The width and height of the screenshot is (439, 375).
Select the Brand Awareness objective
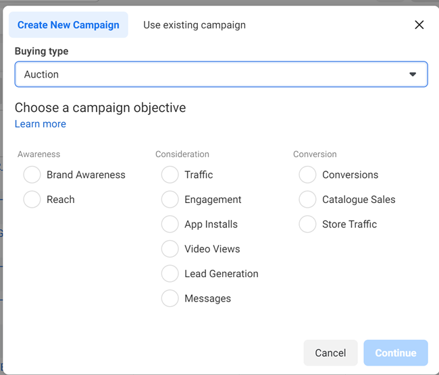pos(32,175)
